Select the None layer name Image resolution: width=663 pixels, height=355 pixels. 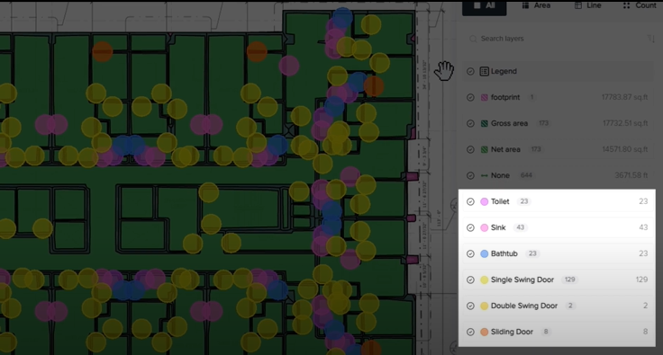pos(500,175)
